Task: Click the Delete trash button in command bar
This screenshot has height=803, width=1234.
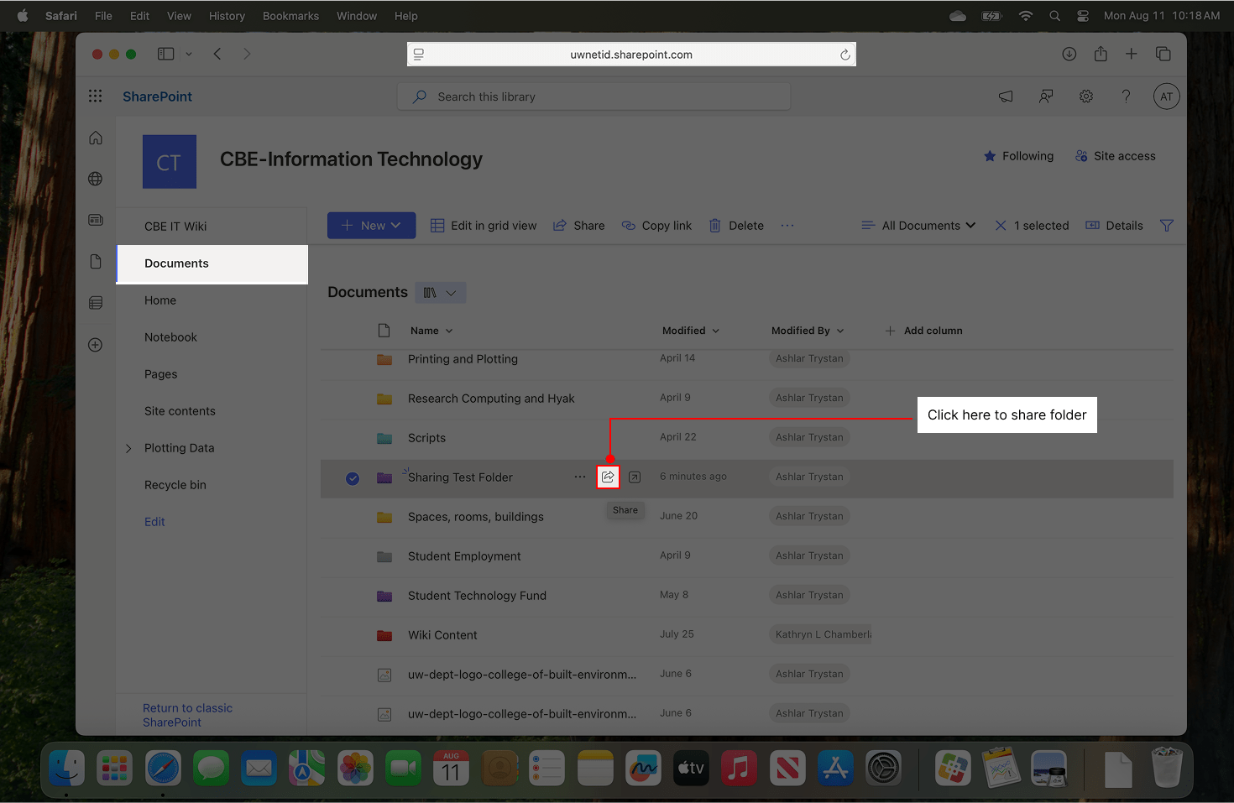Action: [736, 226]
